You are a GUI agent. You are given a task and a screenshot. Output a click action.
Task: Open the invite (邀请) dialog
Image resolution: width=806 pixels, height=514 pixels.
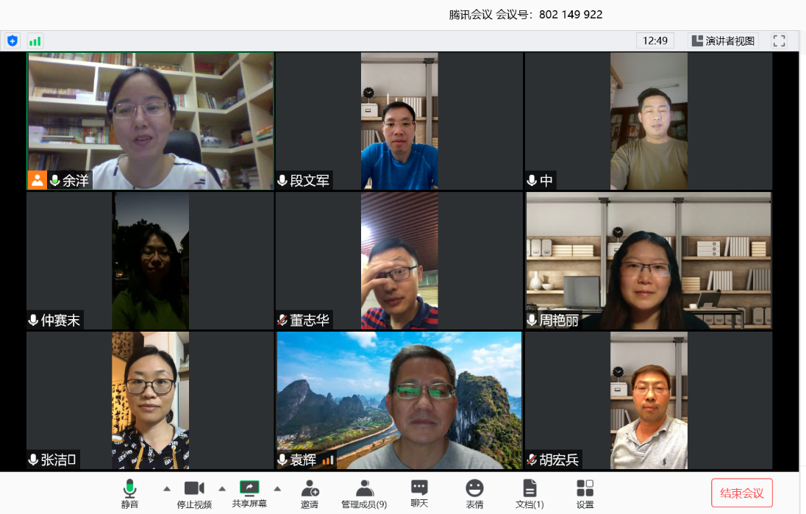(x=310, y=494)
